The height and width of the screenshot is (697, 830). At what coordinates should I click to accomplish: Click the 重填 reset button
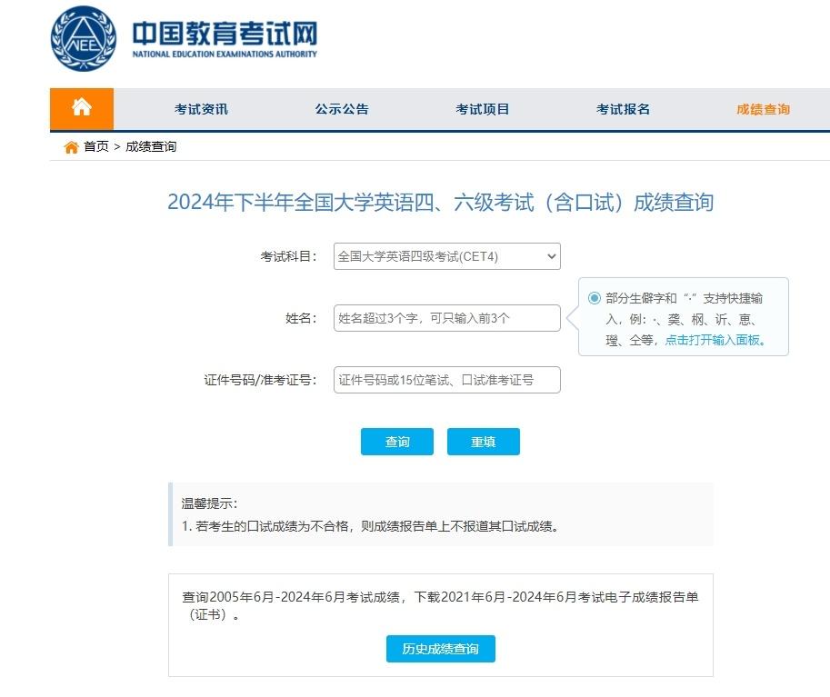pyautogui.click(x=483, y=442)
